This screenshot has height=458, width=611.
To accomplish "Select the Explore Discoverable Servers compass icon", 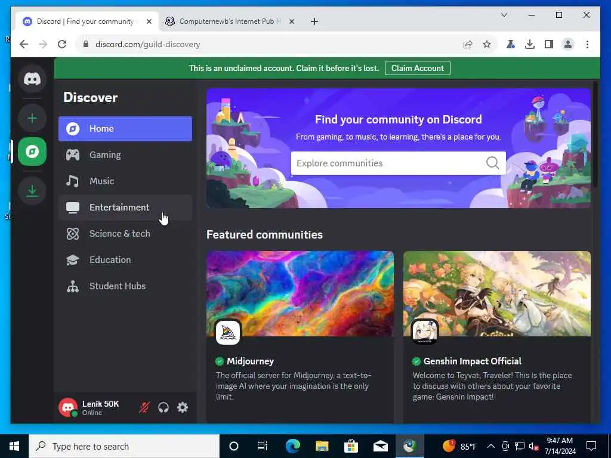I will click(x=32, y=151).
